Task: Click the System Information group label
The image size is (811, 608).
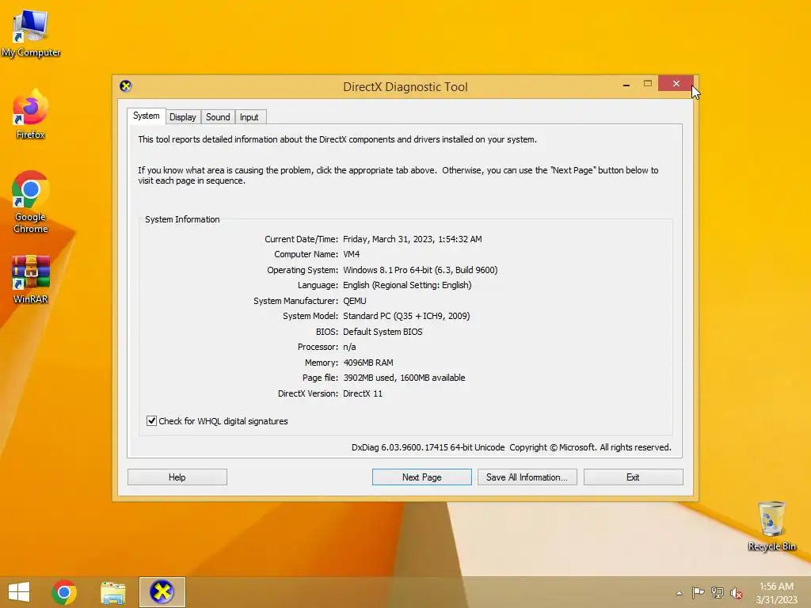Action: coord(182,219)
